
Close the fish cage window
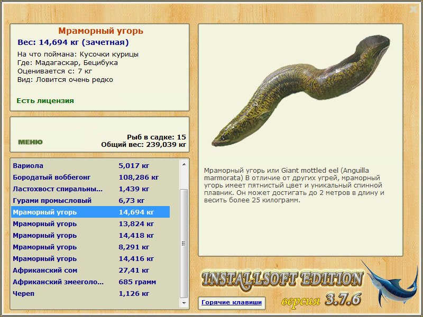[413, 10]
